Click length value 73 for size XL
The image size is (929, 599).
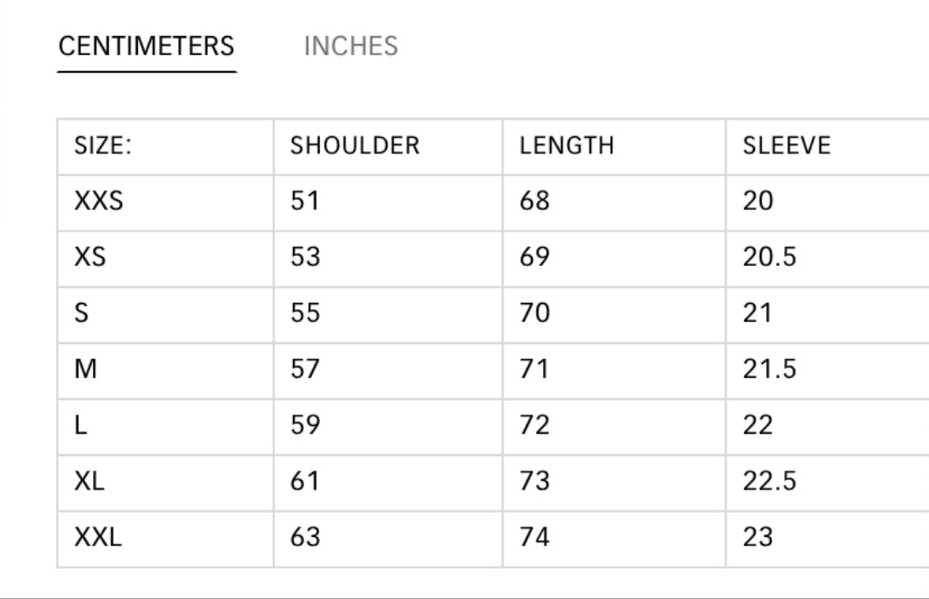coord(534,481)
